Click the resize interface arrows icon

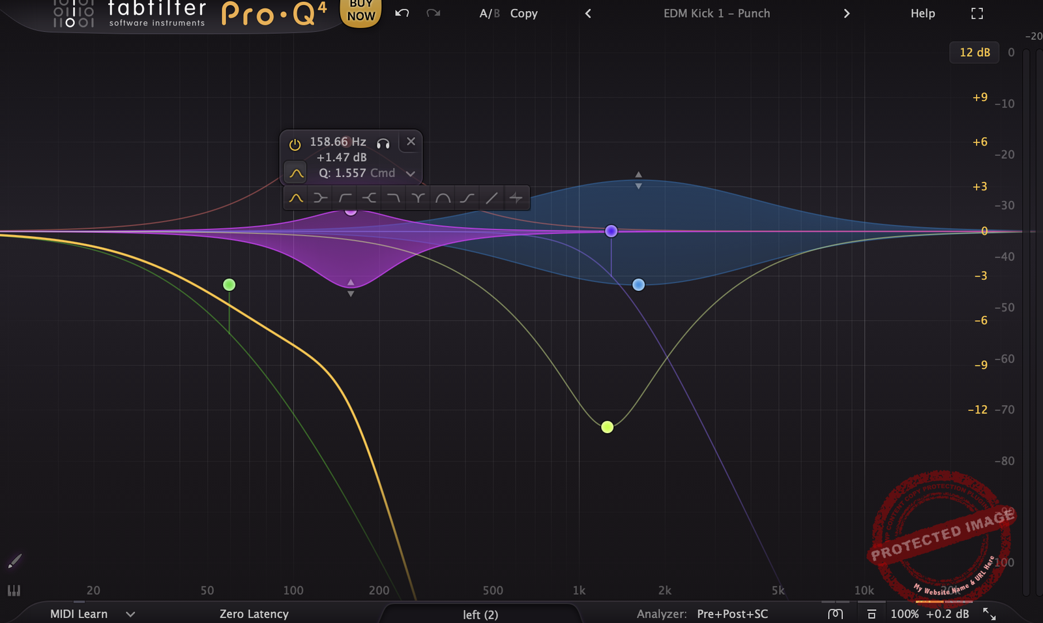[989, 614]
